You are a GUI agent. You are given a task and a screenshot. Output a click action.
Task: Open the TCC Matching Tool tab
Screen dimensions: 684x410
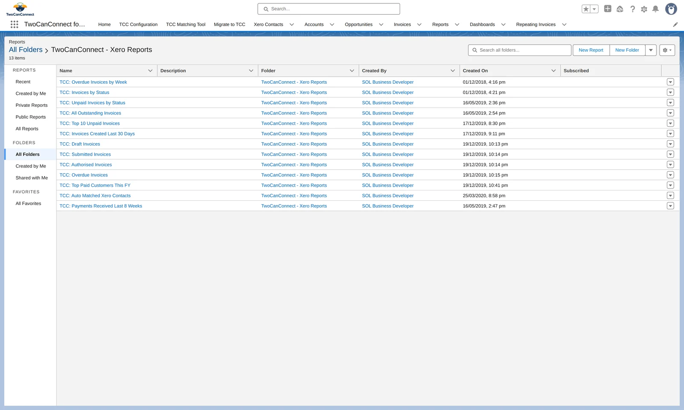[x=186, y=25]
